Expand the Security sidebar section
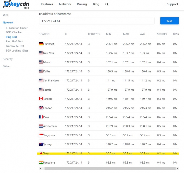Image resolution: width=184 pixels, height=173 pixels. 8,59
